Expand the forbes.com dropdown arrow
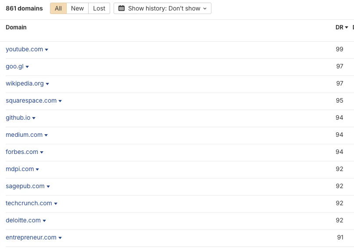The height and width of the screenshot is (250, 354). (x=42, y=153)
